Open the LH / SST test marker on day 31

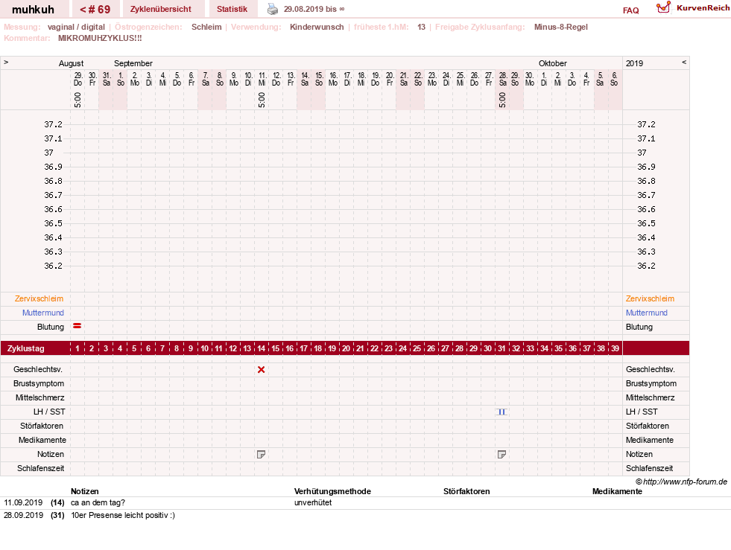(501, 412)
